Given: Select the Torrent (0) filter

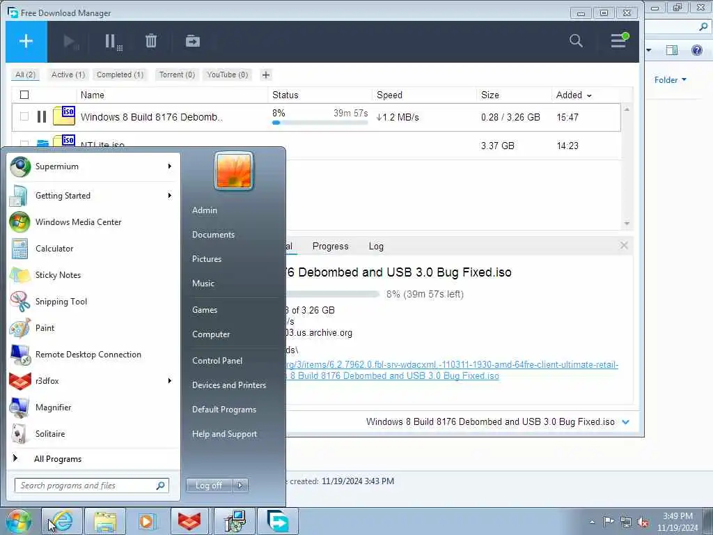Looking at the screenshot, I should click(177, 75).
